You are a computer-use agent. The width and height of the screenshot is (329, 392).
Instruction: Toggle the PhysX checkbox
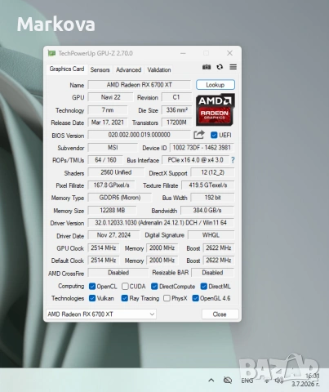(167, 298)
